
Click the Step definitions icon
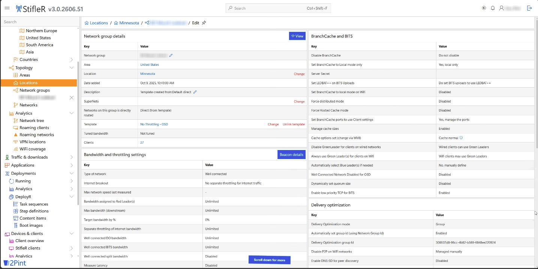[16, 211]
